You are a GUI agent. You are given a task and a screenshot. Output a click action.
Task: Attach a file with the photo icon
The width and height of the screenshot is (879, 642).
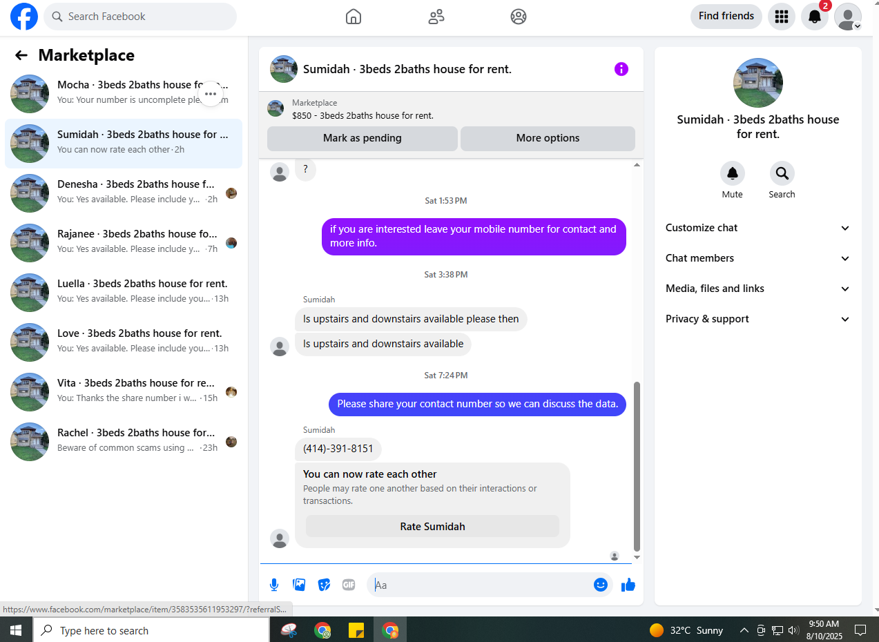coord(299,585)
